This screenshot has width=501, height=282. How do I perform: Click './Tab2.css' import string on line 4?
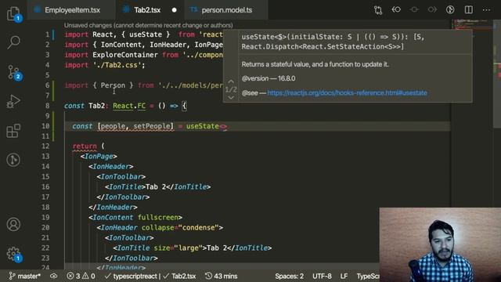pos(117,65)
